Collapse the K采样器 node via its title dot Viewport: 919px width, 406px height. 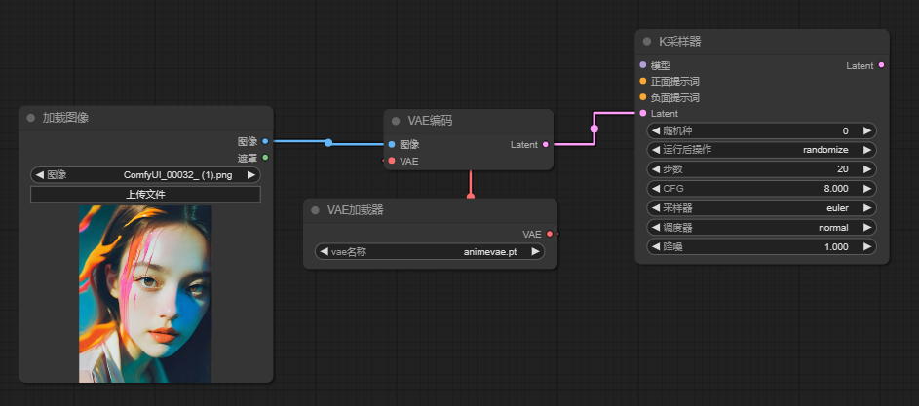pos(648,41)
